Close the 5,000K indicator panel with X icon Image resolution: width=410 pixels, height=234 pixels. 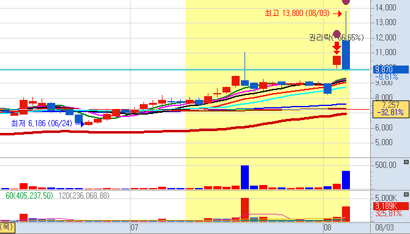(x=406, y=195)
